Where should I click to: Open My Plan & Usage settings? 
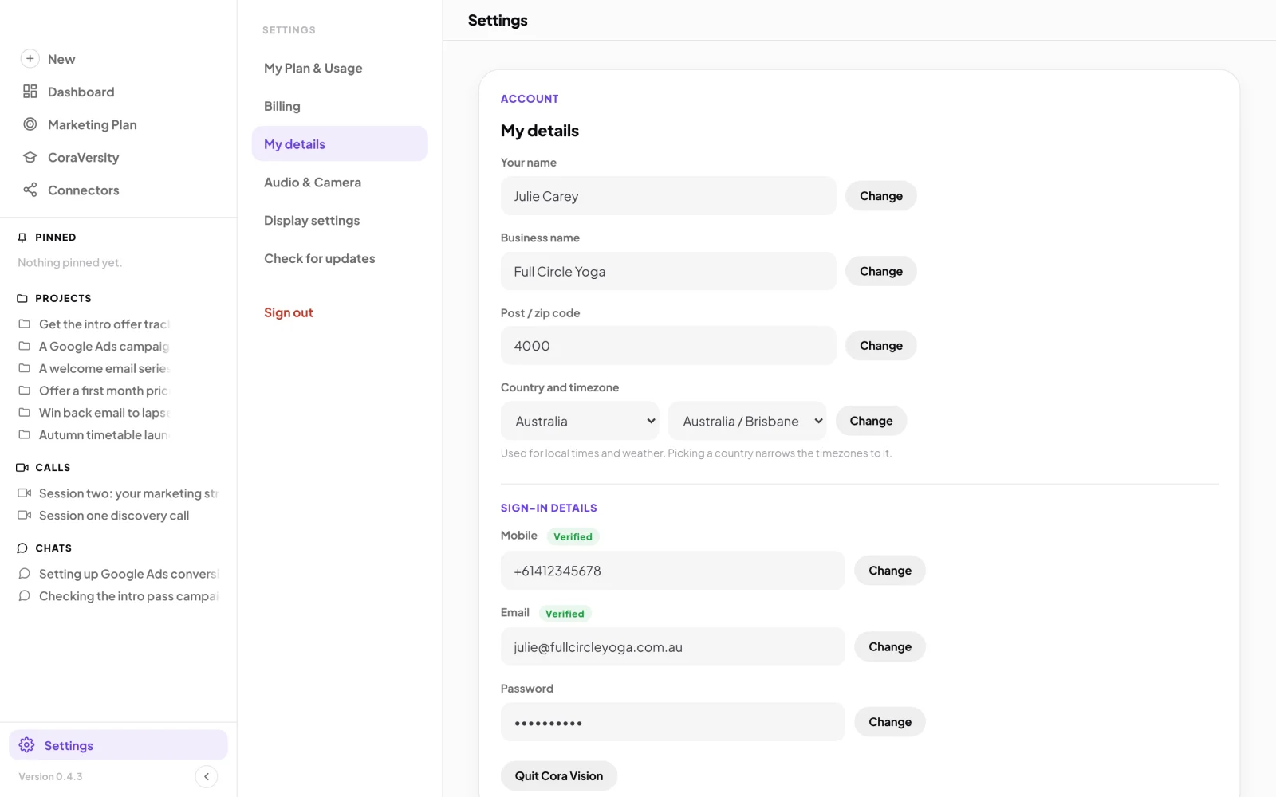(x=340, y=69)
